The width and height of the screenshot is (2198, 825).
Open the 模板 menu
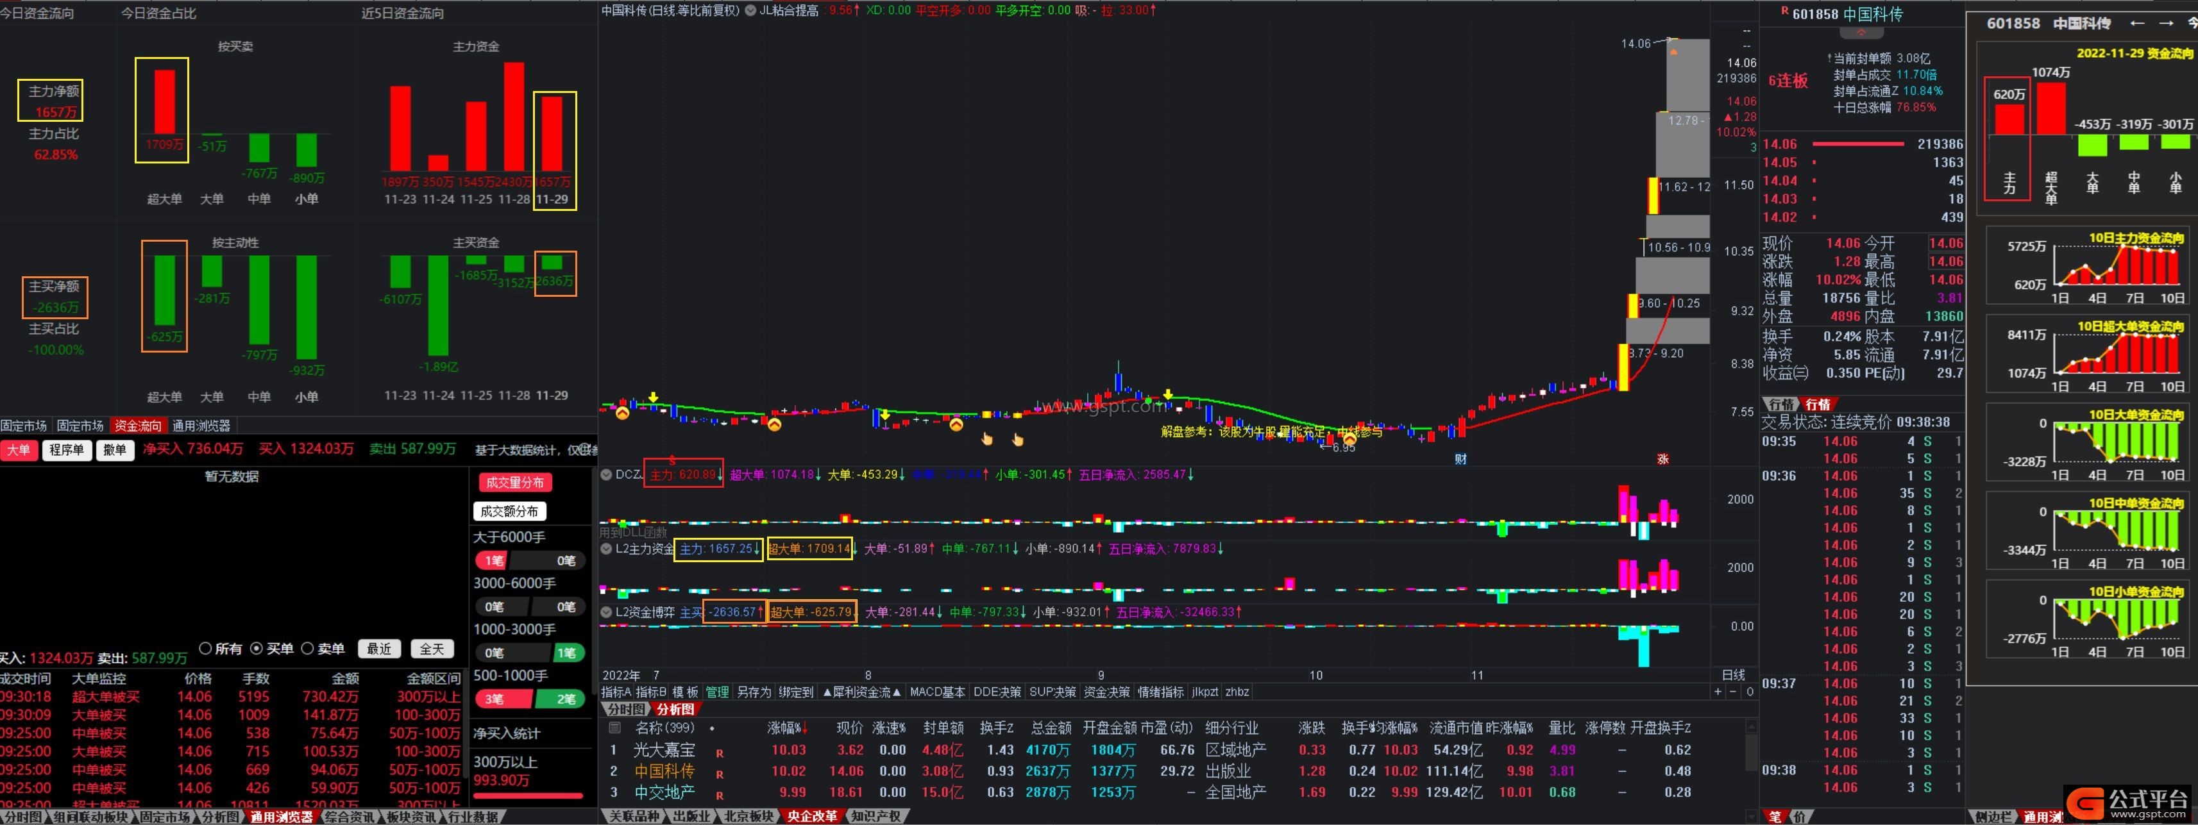[x=685, y=692]
